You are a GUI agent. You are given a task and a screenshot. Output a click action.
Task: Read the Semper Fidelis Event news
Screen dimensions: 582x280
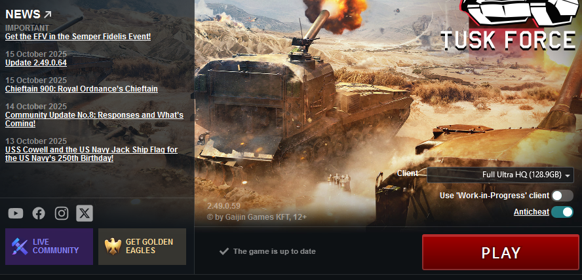click(x=78, y=37)
